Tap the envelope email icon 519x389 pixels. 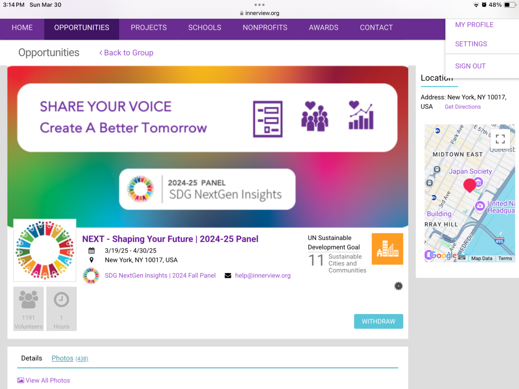pos(228,276)
